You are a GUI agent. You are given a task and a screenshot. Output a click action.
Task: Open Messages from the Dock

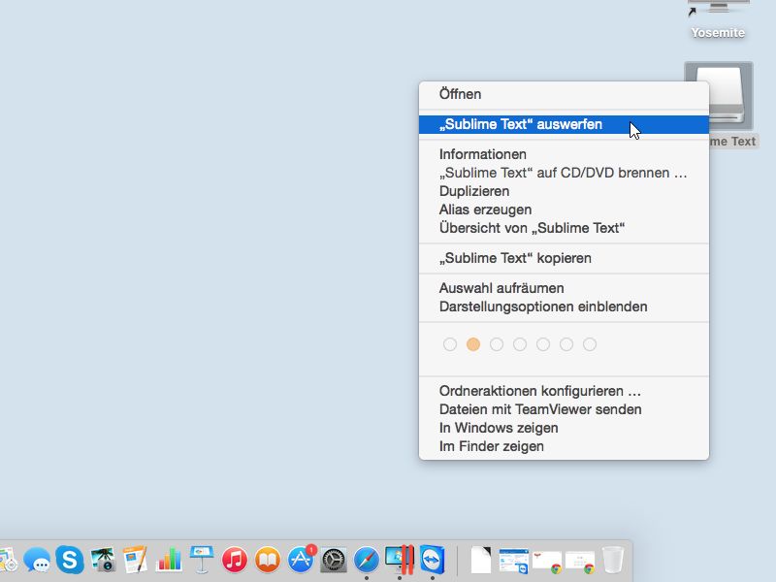click(37, 561)
